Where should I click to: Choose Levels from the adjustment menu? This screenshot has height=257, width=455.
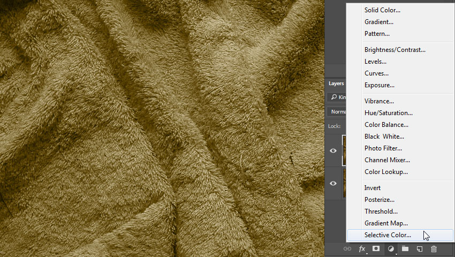pos(375,62)
